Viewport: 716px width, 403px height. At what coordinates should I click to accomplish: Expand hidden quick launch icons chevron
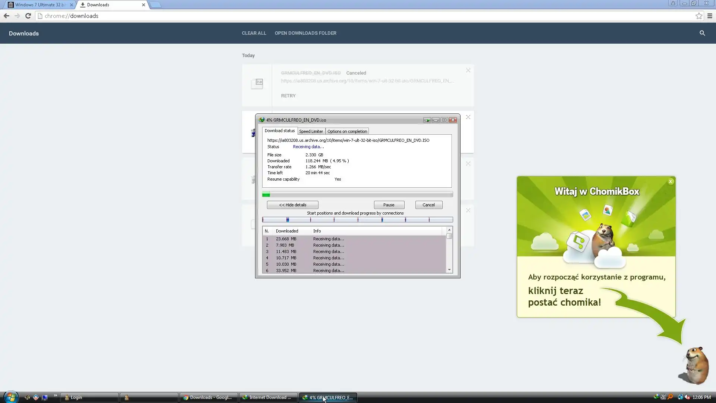click(x=55, y=396)
